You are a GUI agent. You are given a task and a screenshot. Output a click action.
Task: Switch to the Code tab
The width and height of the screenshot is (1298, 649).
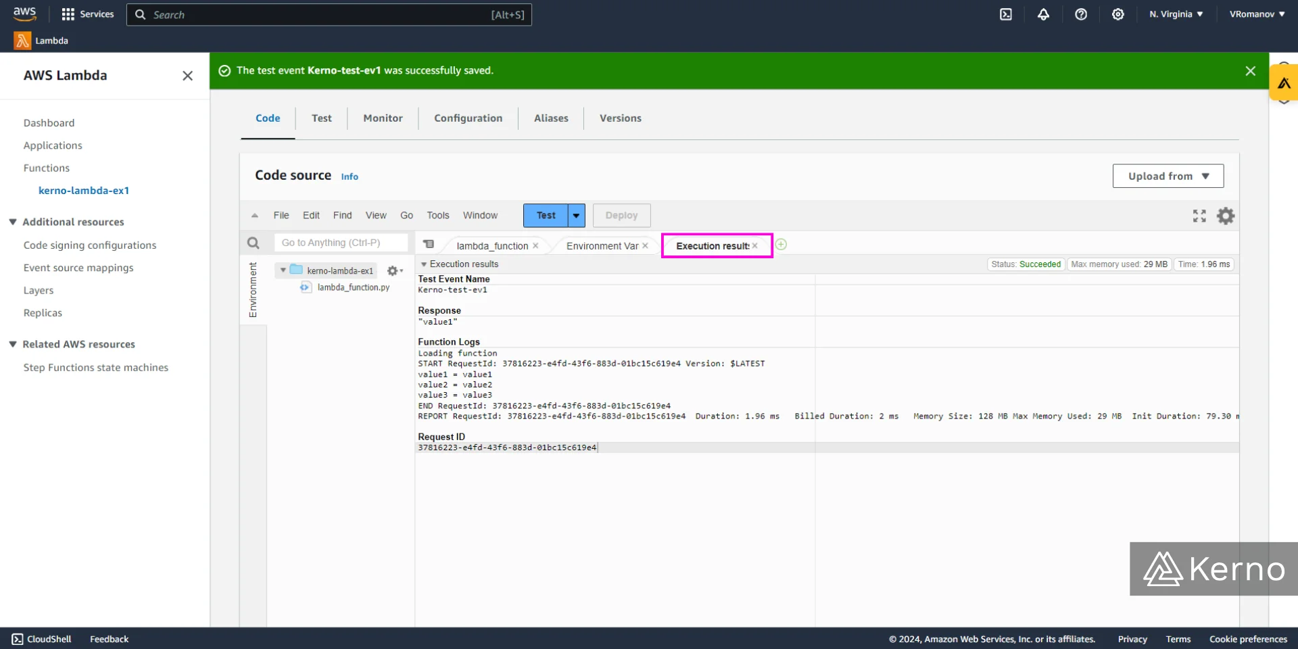click(x=268, y=118)
